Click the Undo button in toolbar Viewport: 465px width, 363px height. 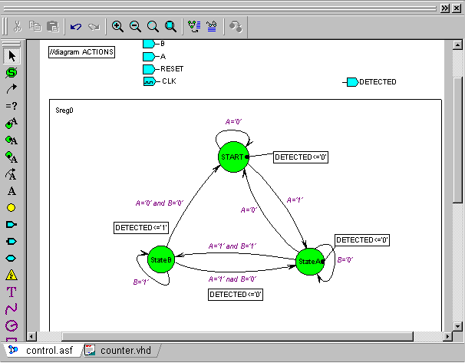point(75,26)
